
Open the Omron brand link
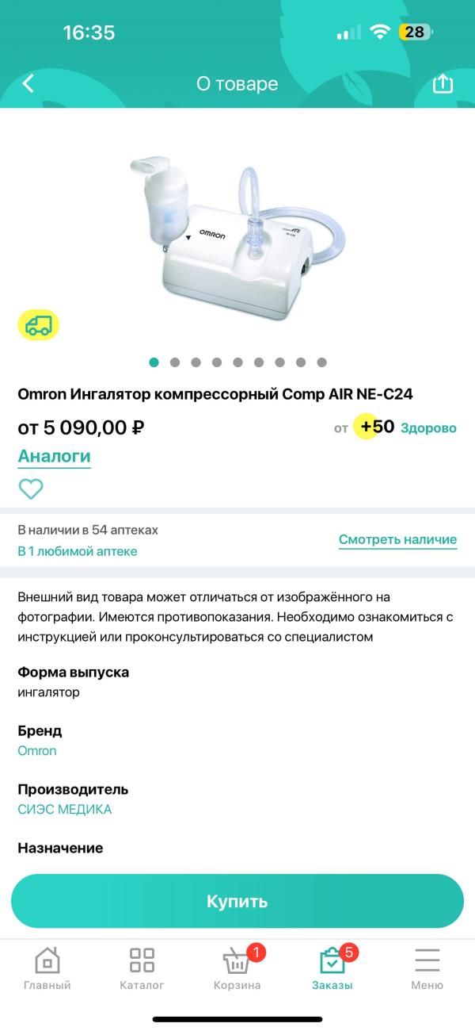pos(37,750)
